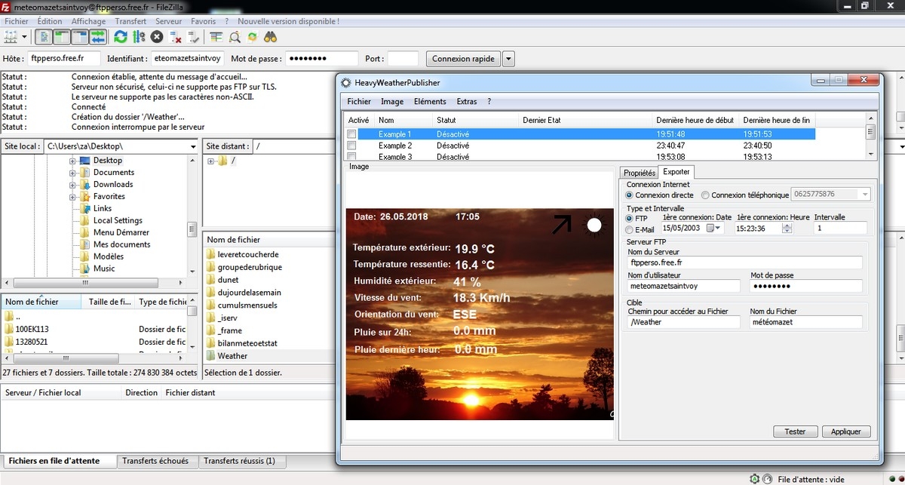Open the Eléments menu in HeavyWeatherPublisher
The image size is (905, 485).
[x=430, y=102]
